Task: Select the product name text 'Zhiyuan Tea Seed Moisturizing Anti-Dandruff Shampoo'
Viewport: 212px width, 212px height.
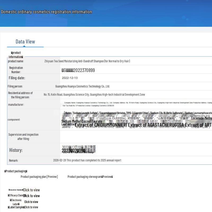Action: [x=74, y=61]
